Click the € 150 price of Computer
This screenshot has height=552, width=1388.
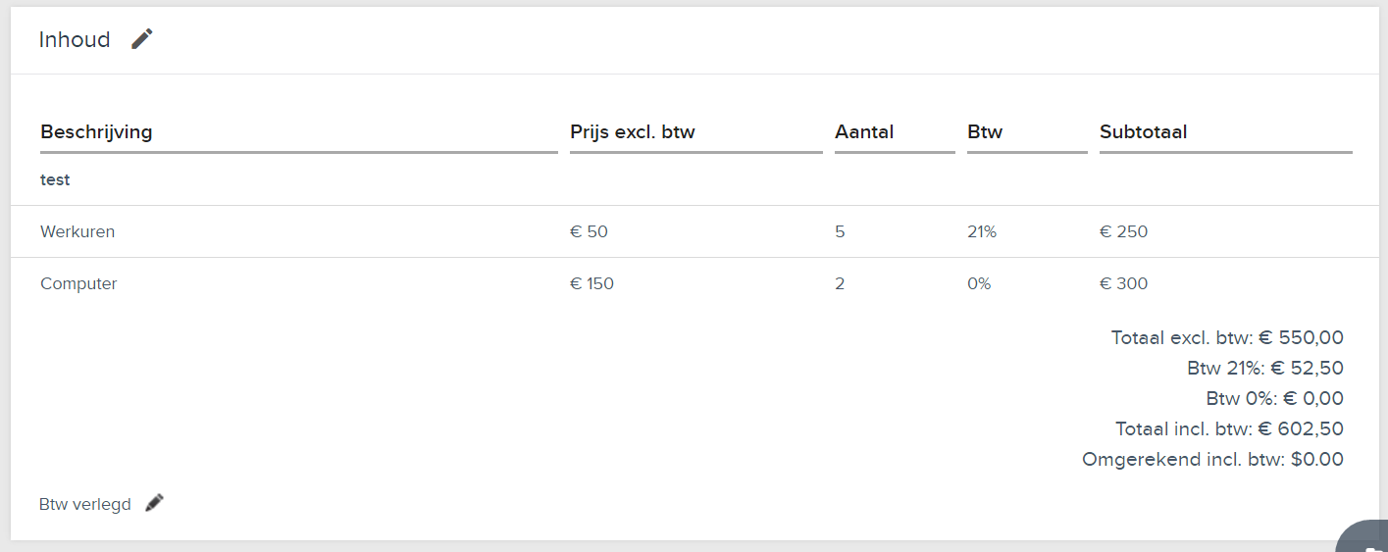coord(591,284)
